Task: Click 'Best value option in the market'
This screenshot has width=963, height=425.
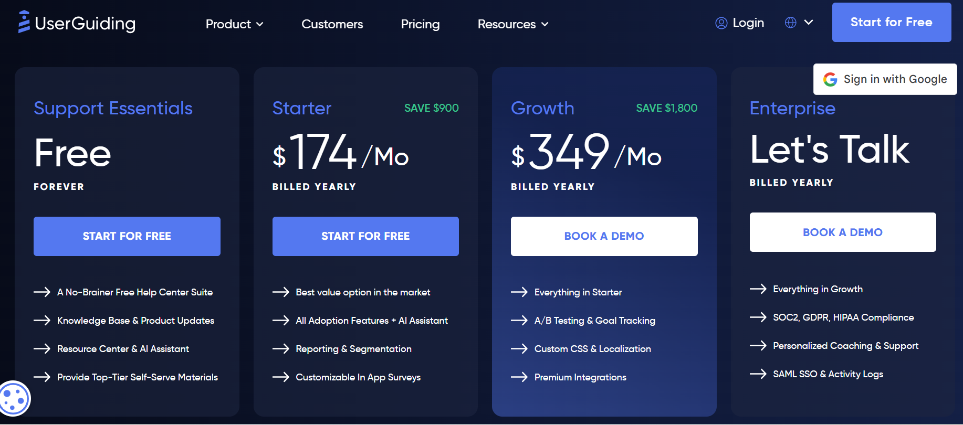Action: click(363, 292)
